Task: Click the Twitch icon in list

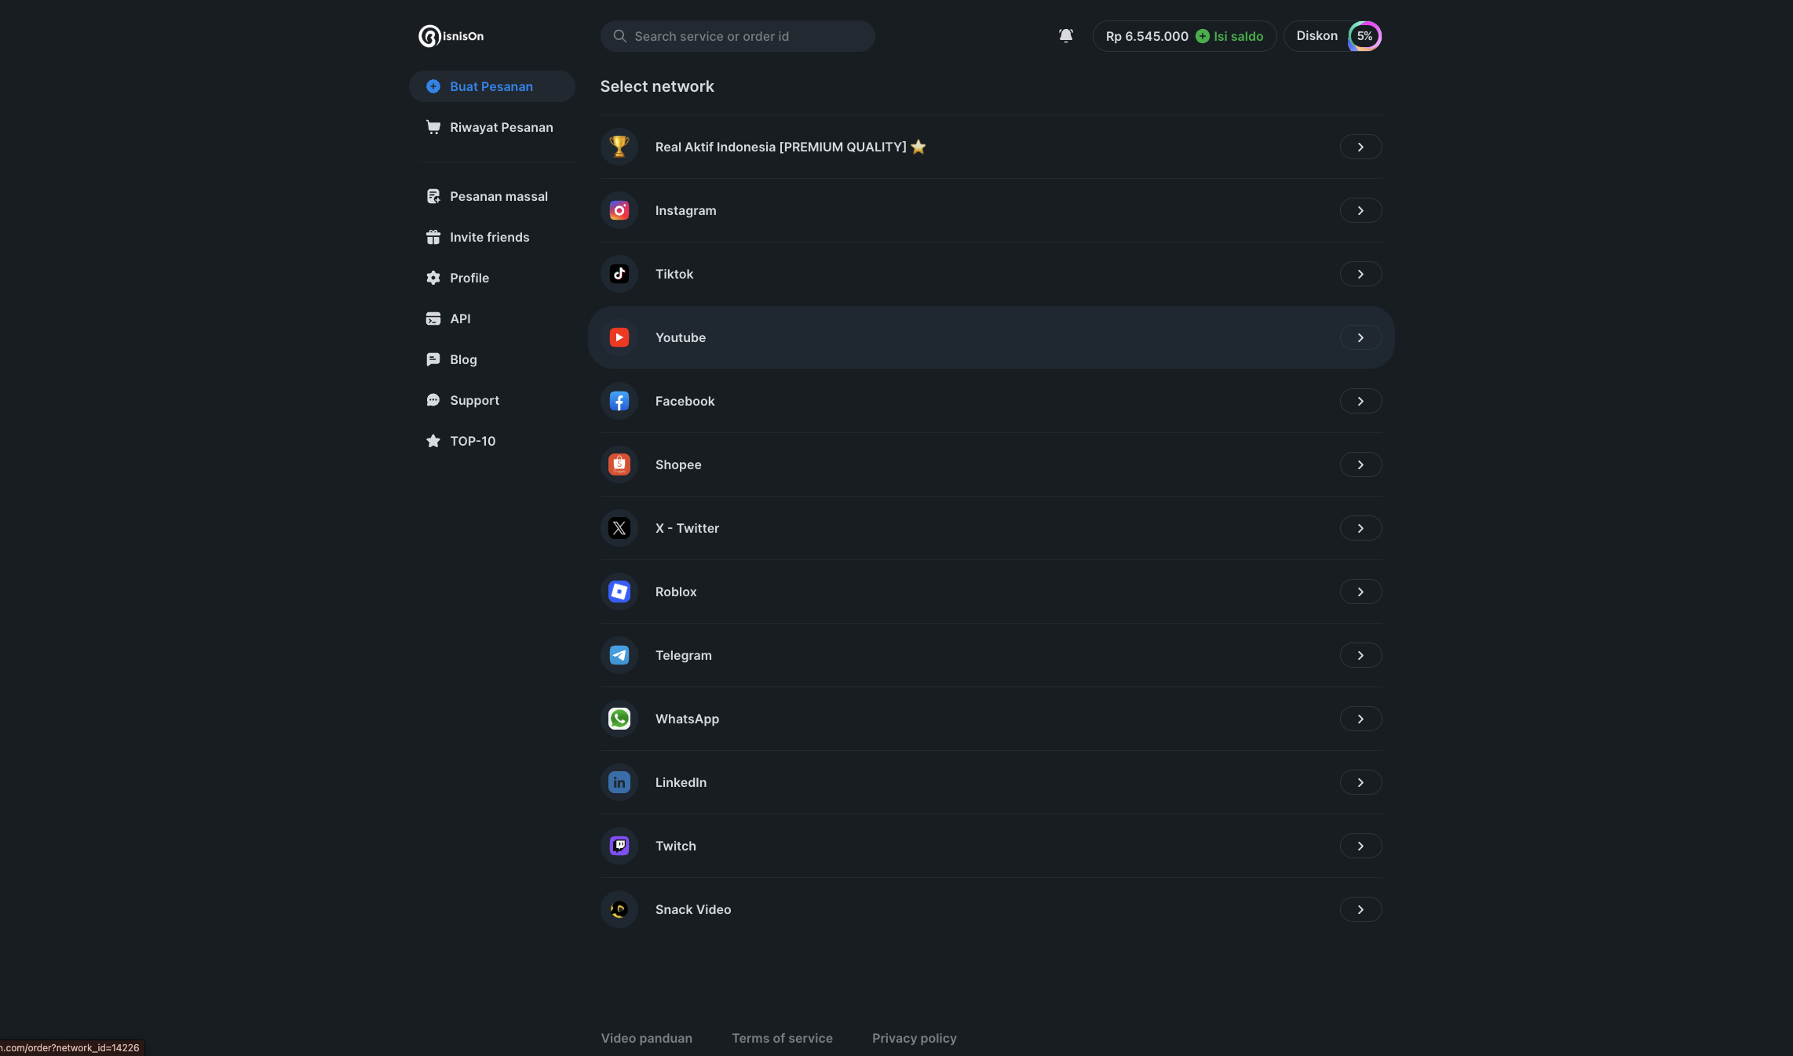Action: click(x=619, y=846)
